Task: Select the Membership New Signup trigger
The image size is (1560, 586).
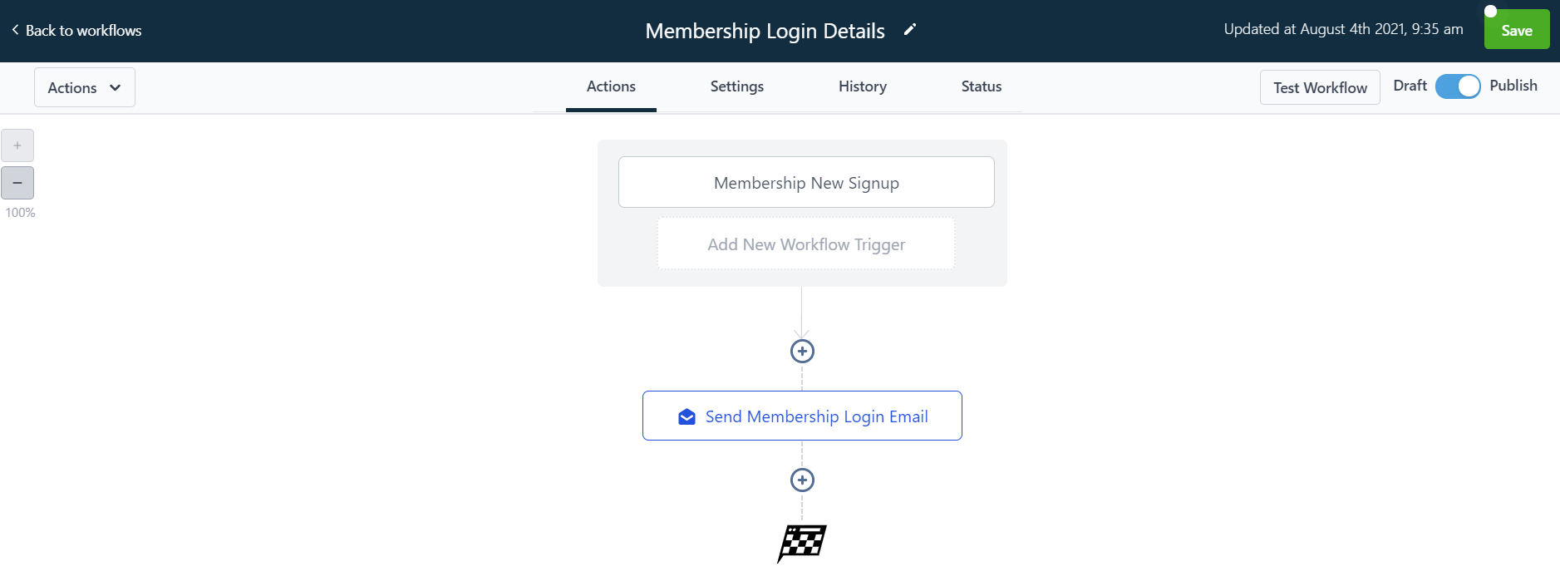Action: pyautogui.click(x=805, y=182)
